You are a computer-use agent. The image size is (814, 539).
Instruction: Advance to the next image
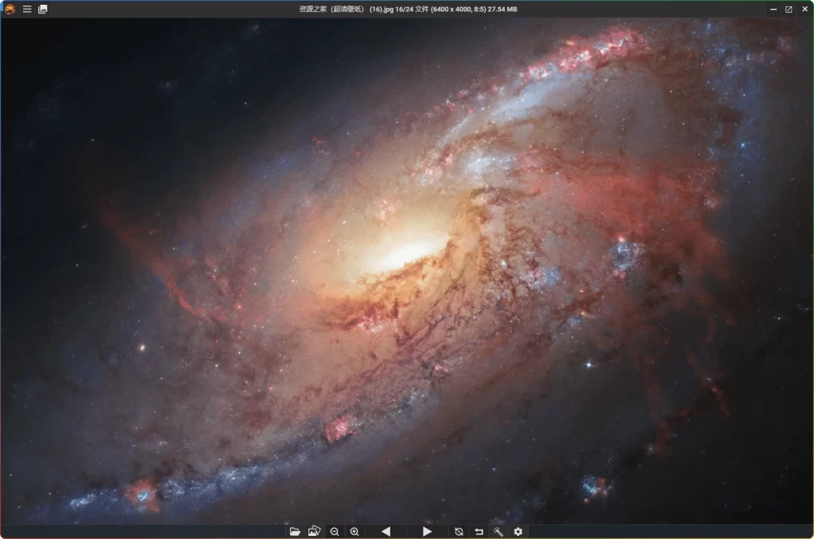click(427, 531)
